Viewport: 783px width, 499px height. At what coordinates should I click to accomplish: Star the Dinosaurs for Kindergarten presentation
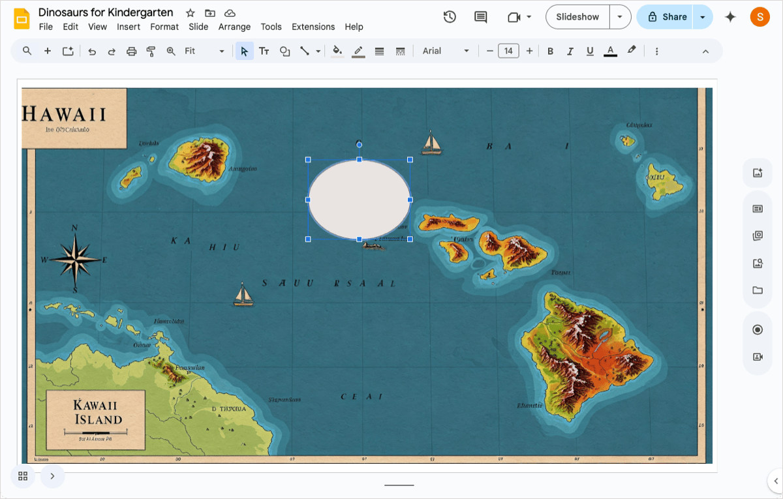pos(191,13)
